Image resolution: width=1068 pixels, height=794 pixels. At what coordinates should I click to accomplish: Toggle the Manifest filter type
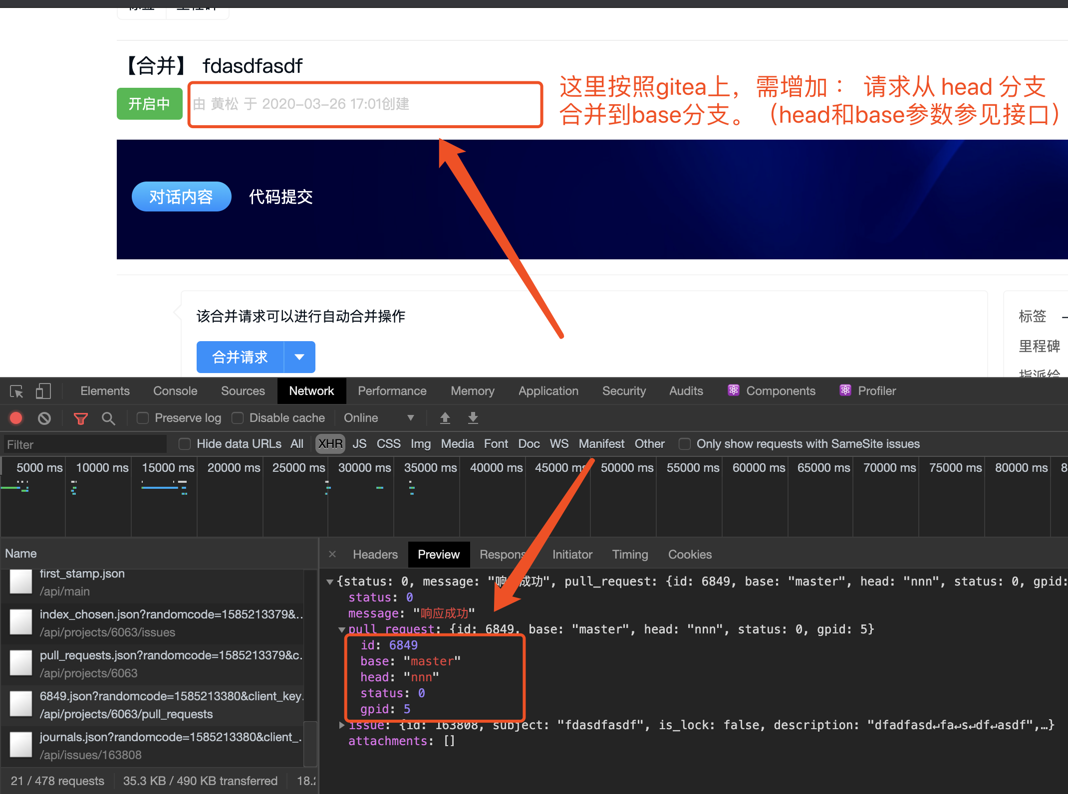[601, 444]
